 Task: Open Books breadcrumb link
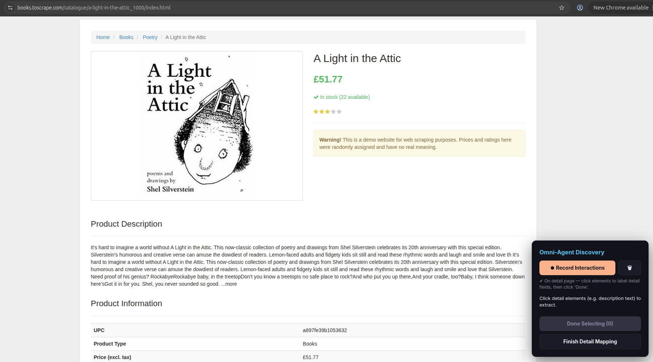pos(126,37)
